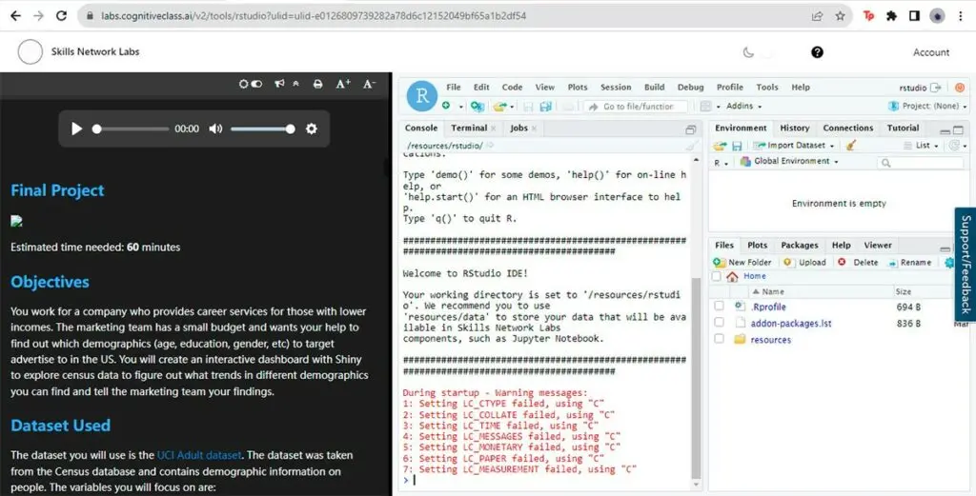The height and width of the screenshot is (496, 976).
Task: Tick the select-all checkbox beside Home
Action: coord(716,277)
